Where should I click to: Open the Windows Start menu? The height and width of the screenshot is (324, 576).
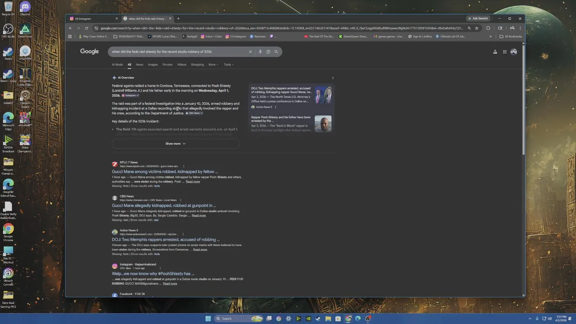click(x=208, y=319)
